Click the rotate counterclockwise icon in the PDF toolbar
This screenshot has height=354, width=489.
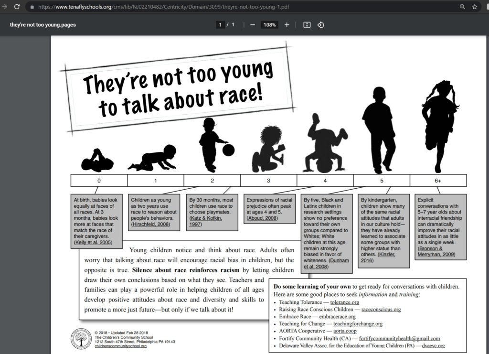tap(320, 24)
